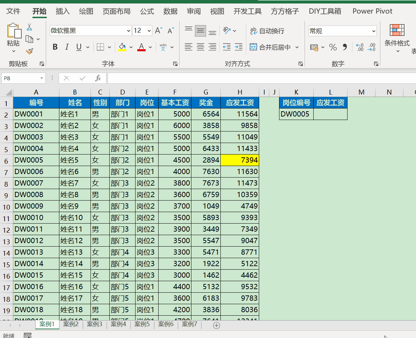Click the increase indent icon
This screenshot has height=338, width=416.
[239, 47]
